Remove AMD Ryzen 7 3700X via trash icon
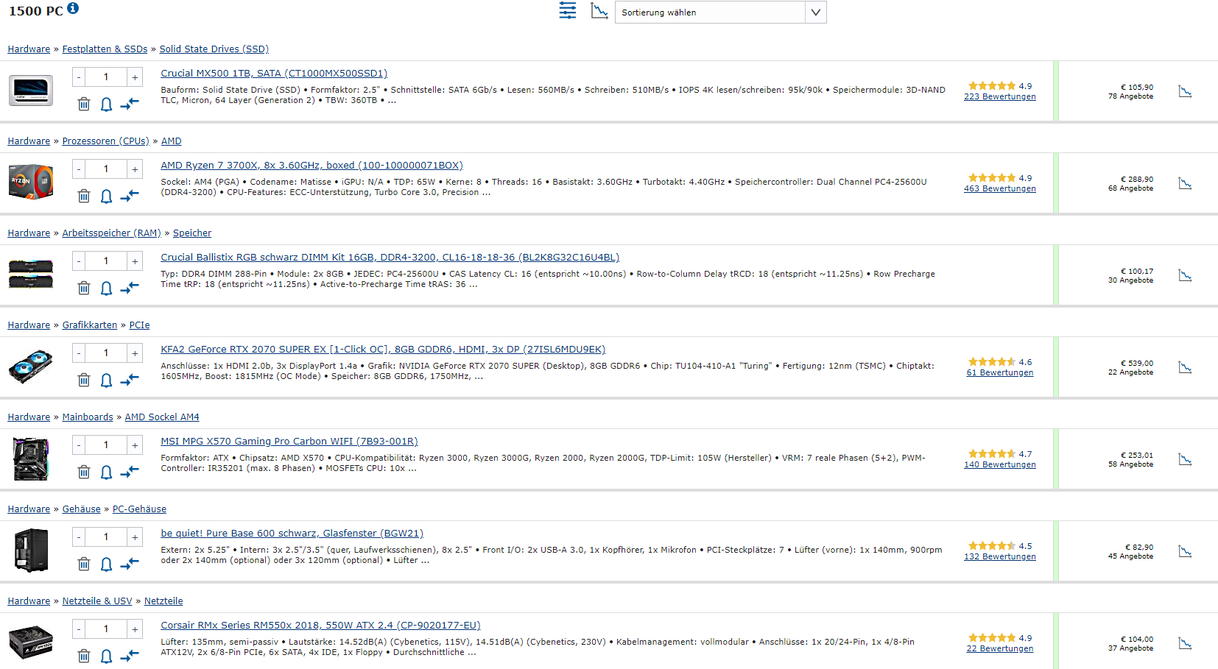Image resolution: width=1218 pixels, height=669 pixels. 84,196
